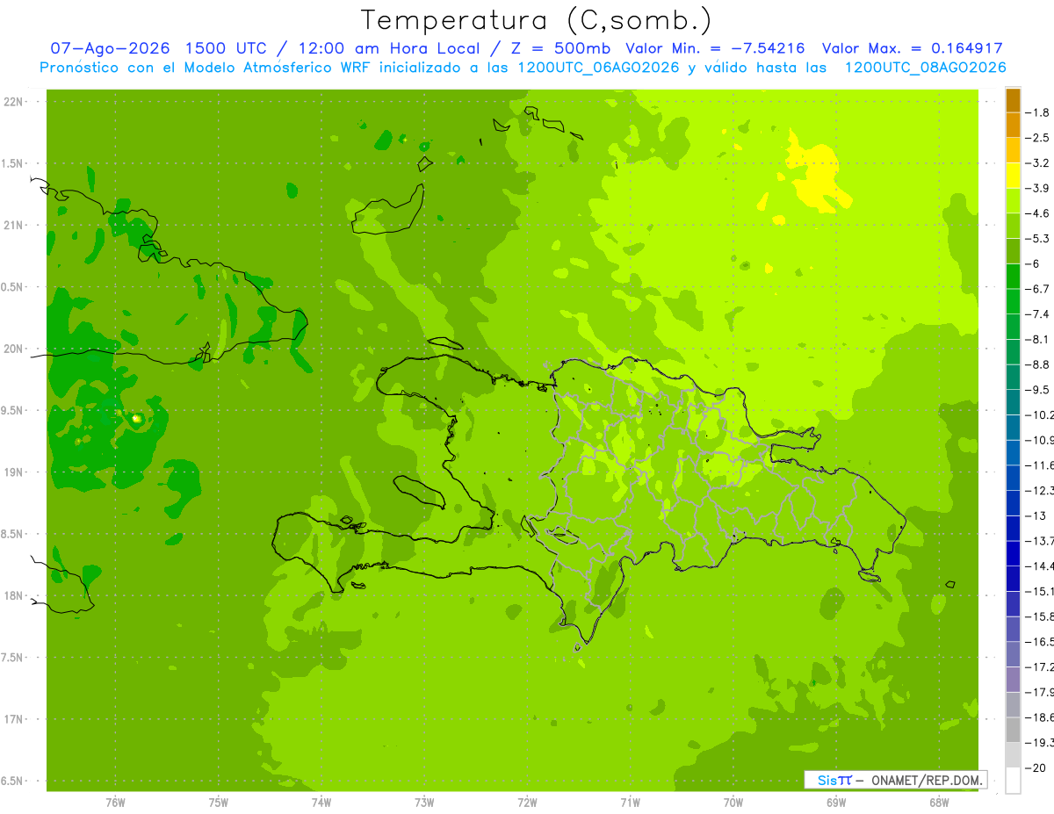The height and width of the screenshot is (814, 1054).
Task: Click the "72W" longitude label
Action: pos(527,802)
